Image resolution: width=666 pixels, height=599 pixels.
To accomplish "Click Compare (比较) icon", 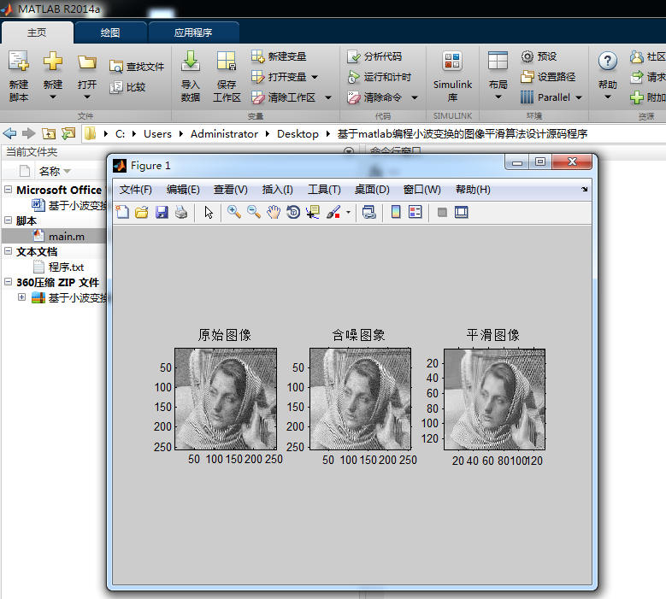I will click(115, 87).
